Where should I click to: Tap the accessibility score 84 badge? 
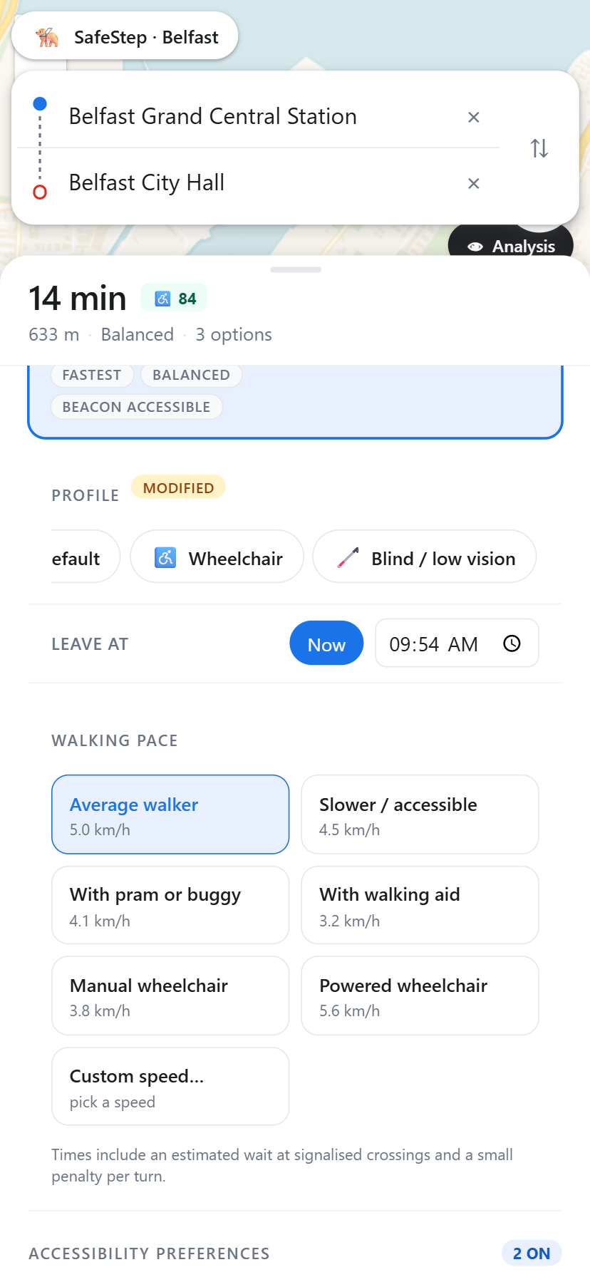[174, 298]
